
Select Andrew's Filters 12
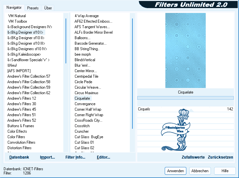(22, 98)
